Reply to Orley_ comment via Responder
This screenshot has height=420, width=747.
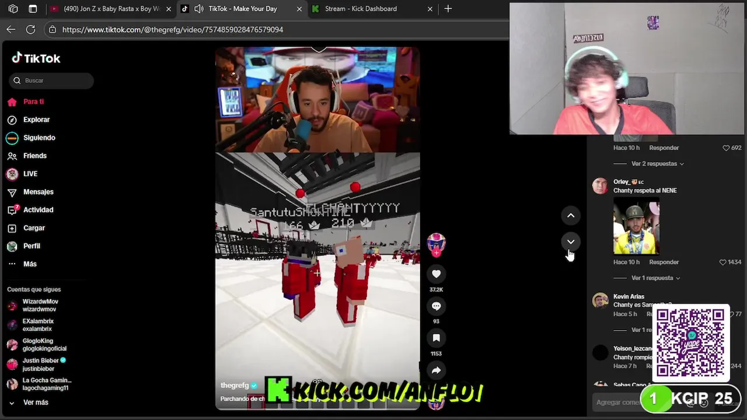click(664, 262)
